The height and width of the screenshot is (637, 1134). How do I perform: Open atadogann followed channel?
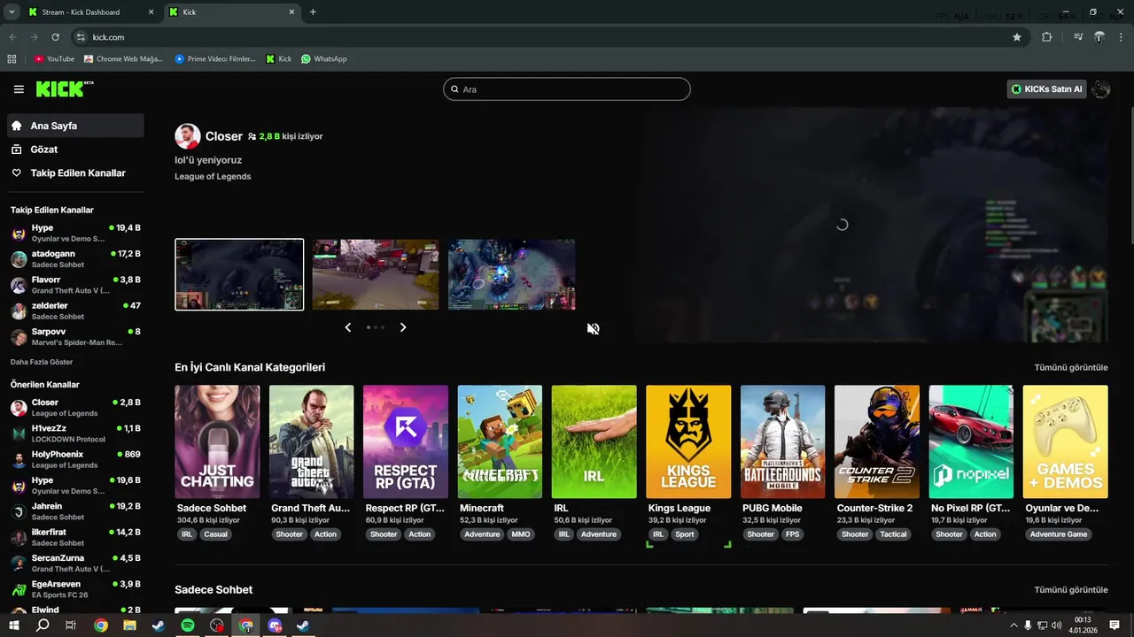[x=75, y=258]
